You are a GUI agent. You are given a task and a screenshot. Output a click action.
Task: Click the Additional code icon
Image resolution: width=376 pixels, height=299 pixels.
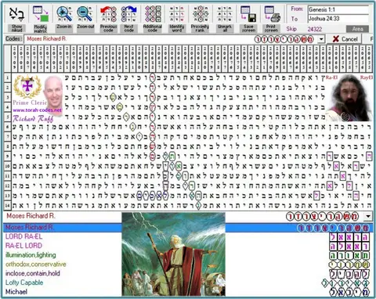coord(153,14)
